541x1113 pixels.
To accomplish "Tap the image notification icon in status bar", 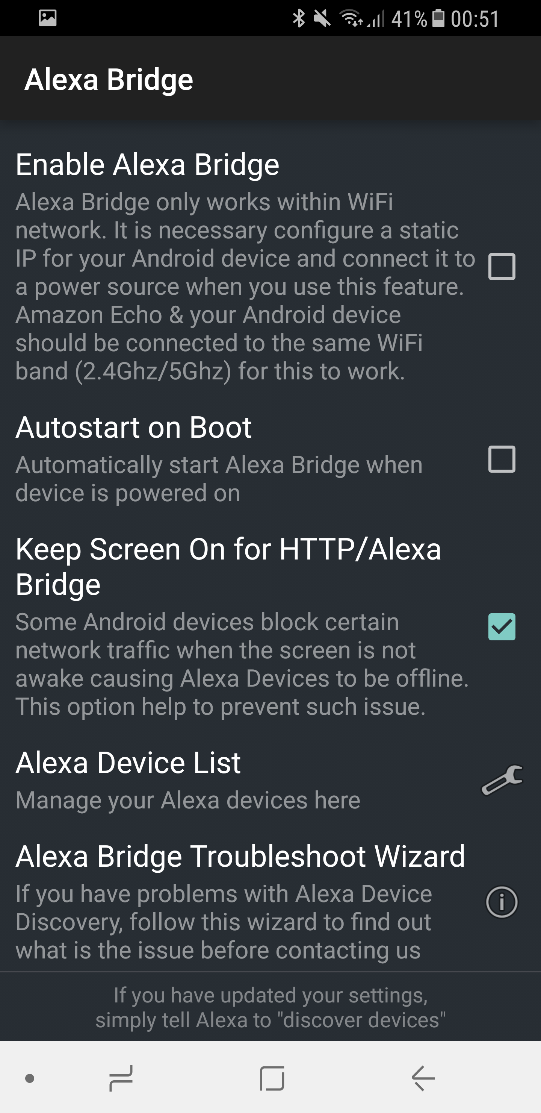I will click(47, 18).
